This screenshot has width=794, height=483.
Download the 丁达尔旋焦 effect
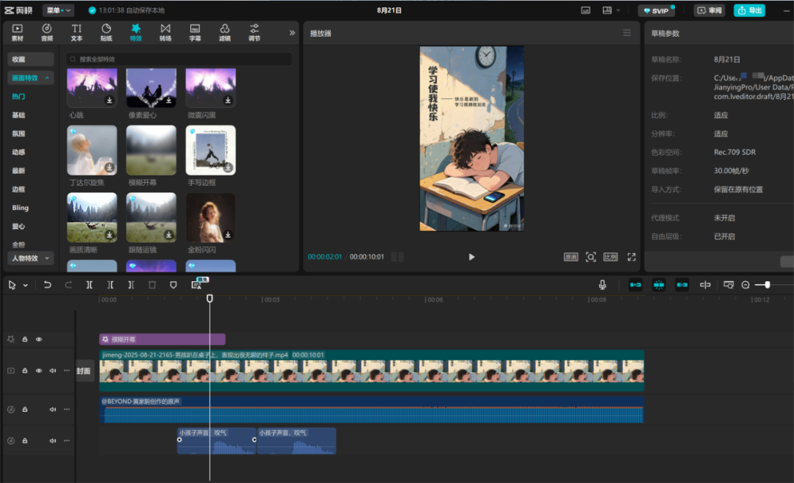pos(110,167)
